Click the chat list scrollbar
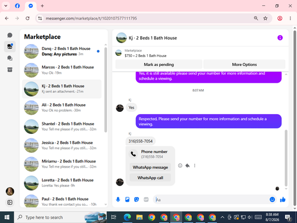The height and width of the screenshot is (223, 297). 106,90
